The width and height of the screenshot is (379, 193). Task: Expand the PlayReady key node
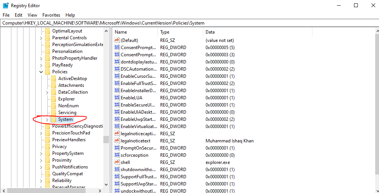tap(41, 65)
